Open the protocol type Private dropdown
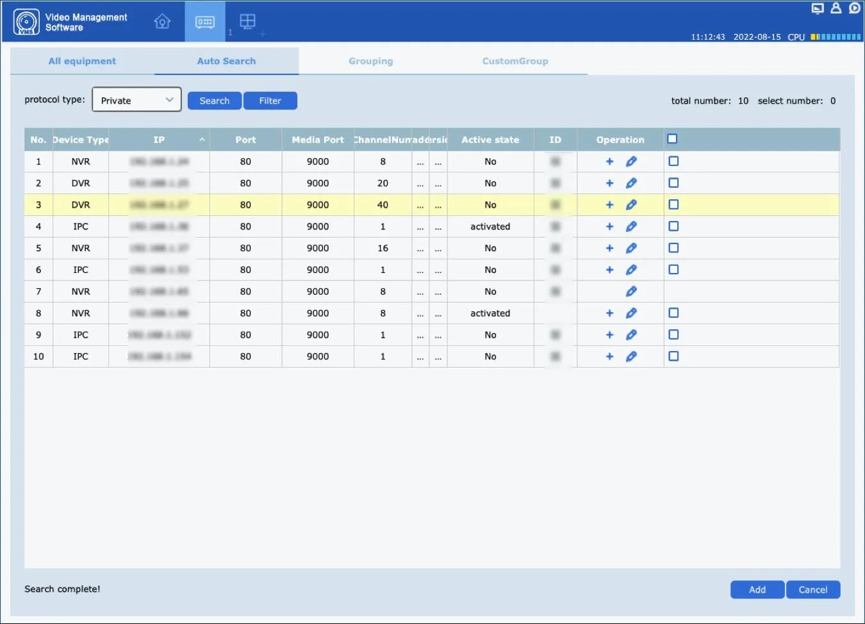865x624 pixels. [136, 100]
